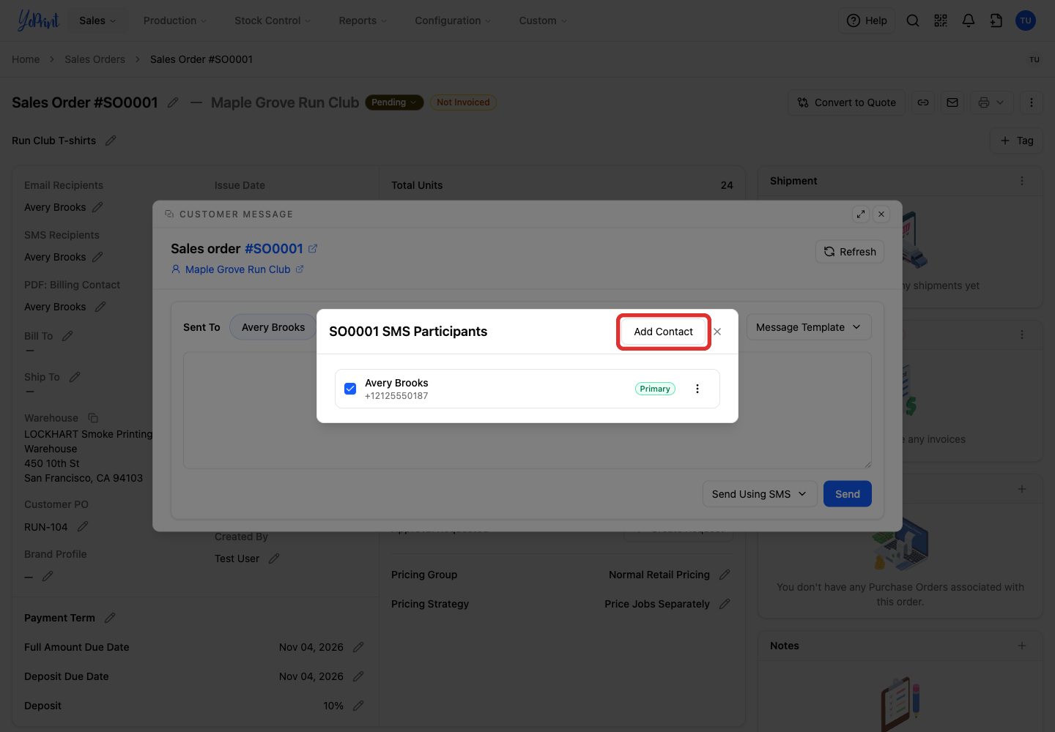The height and width of the screenshot is (732, 1055).
Task: Click the printer icon
Action: click(984, 102)
